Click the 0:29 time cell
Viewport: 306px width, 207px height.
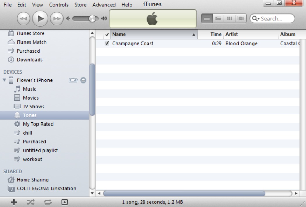217,43
